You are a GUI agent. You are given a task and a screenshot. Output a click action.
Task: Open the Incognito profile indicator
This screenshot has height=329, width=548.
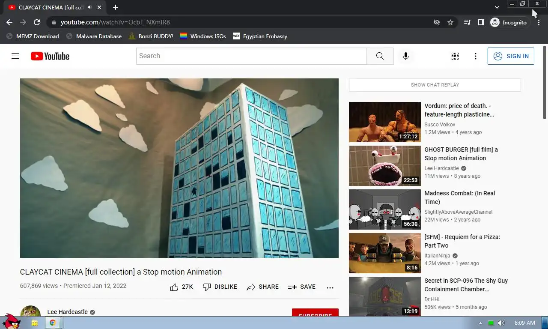(x=509, y=22)
